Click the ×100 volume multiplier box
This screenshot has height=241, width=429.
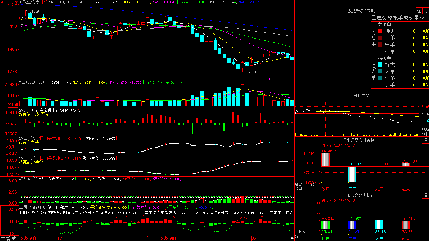(13, 105)
